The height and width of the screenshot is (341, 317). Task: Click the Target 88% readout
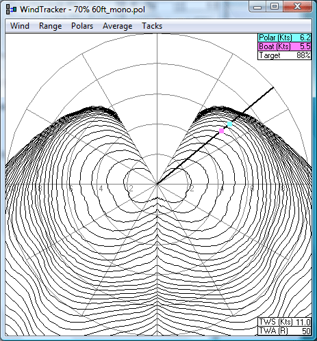click(x=285, y=55)
